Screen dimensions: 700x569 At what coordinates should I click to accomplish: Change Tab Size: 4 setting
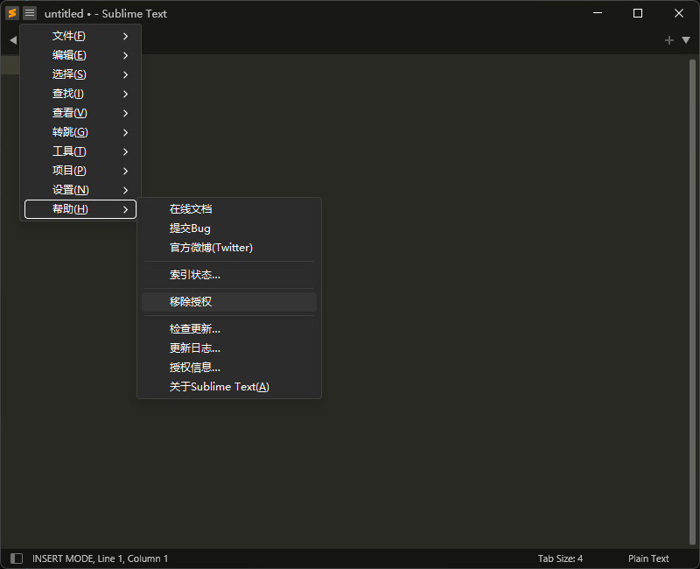click(560, 558)
